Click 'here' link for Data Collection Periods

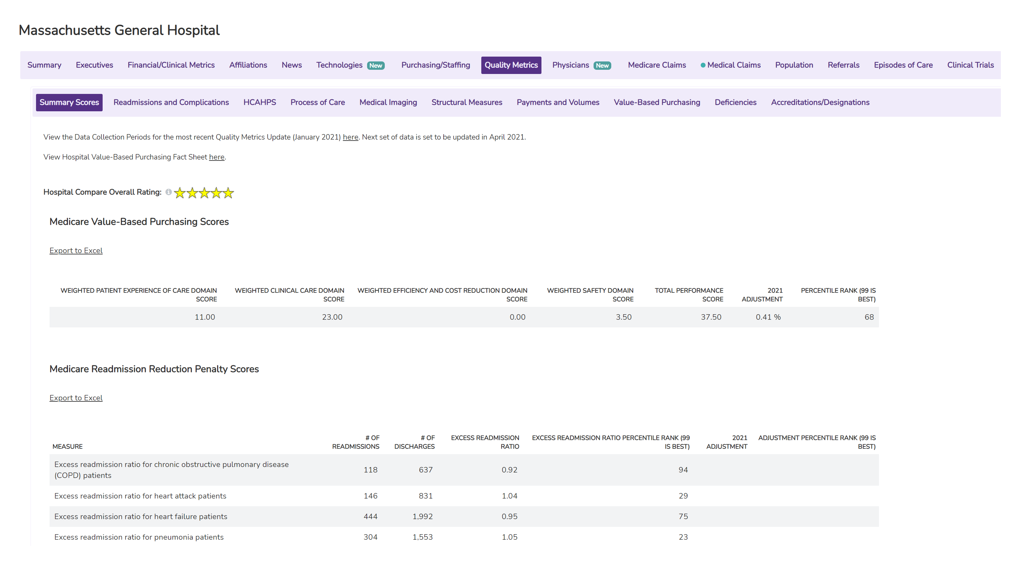pyautogui.click(x=351, y=137)
